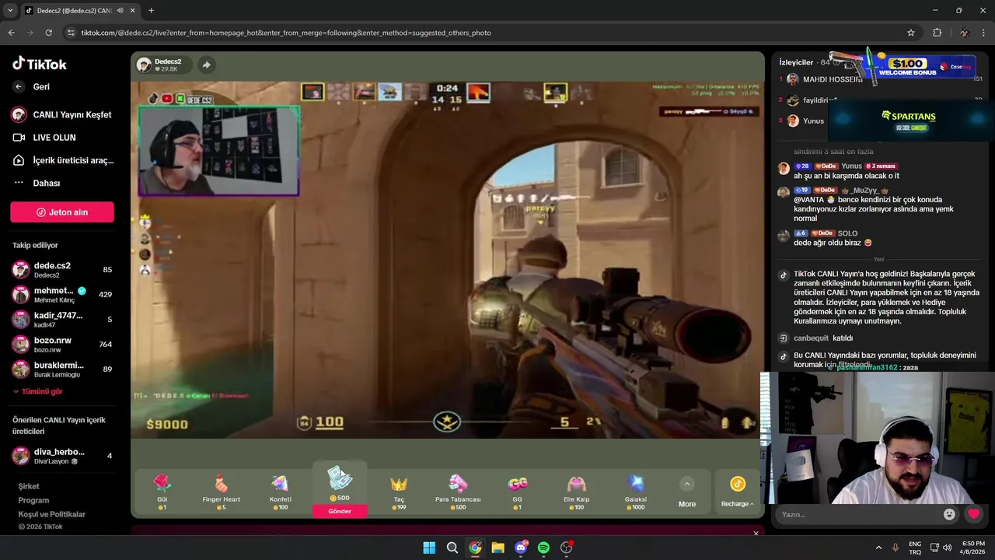Click the Jeton alın button
The width and height of the screenshot is (995, 560).
pos(62,212)
